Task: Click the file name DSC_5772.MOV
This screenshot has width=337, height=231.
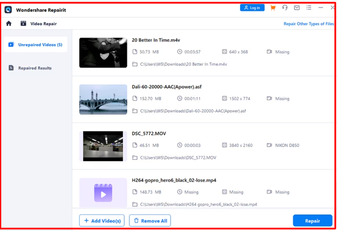Action: pyautogui.click(x=149, y=134)
